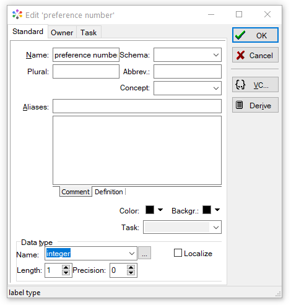
Task: Click the green checkmark OK button
Action: click(x=255, y=35)
